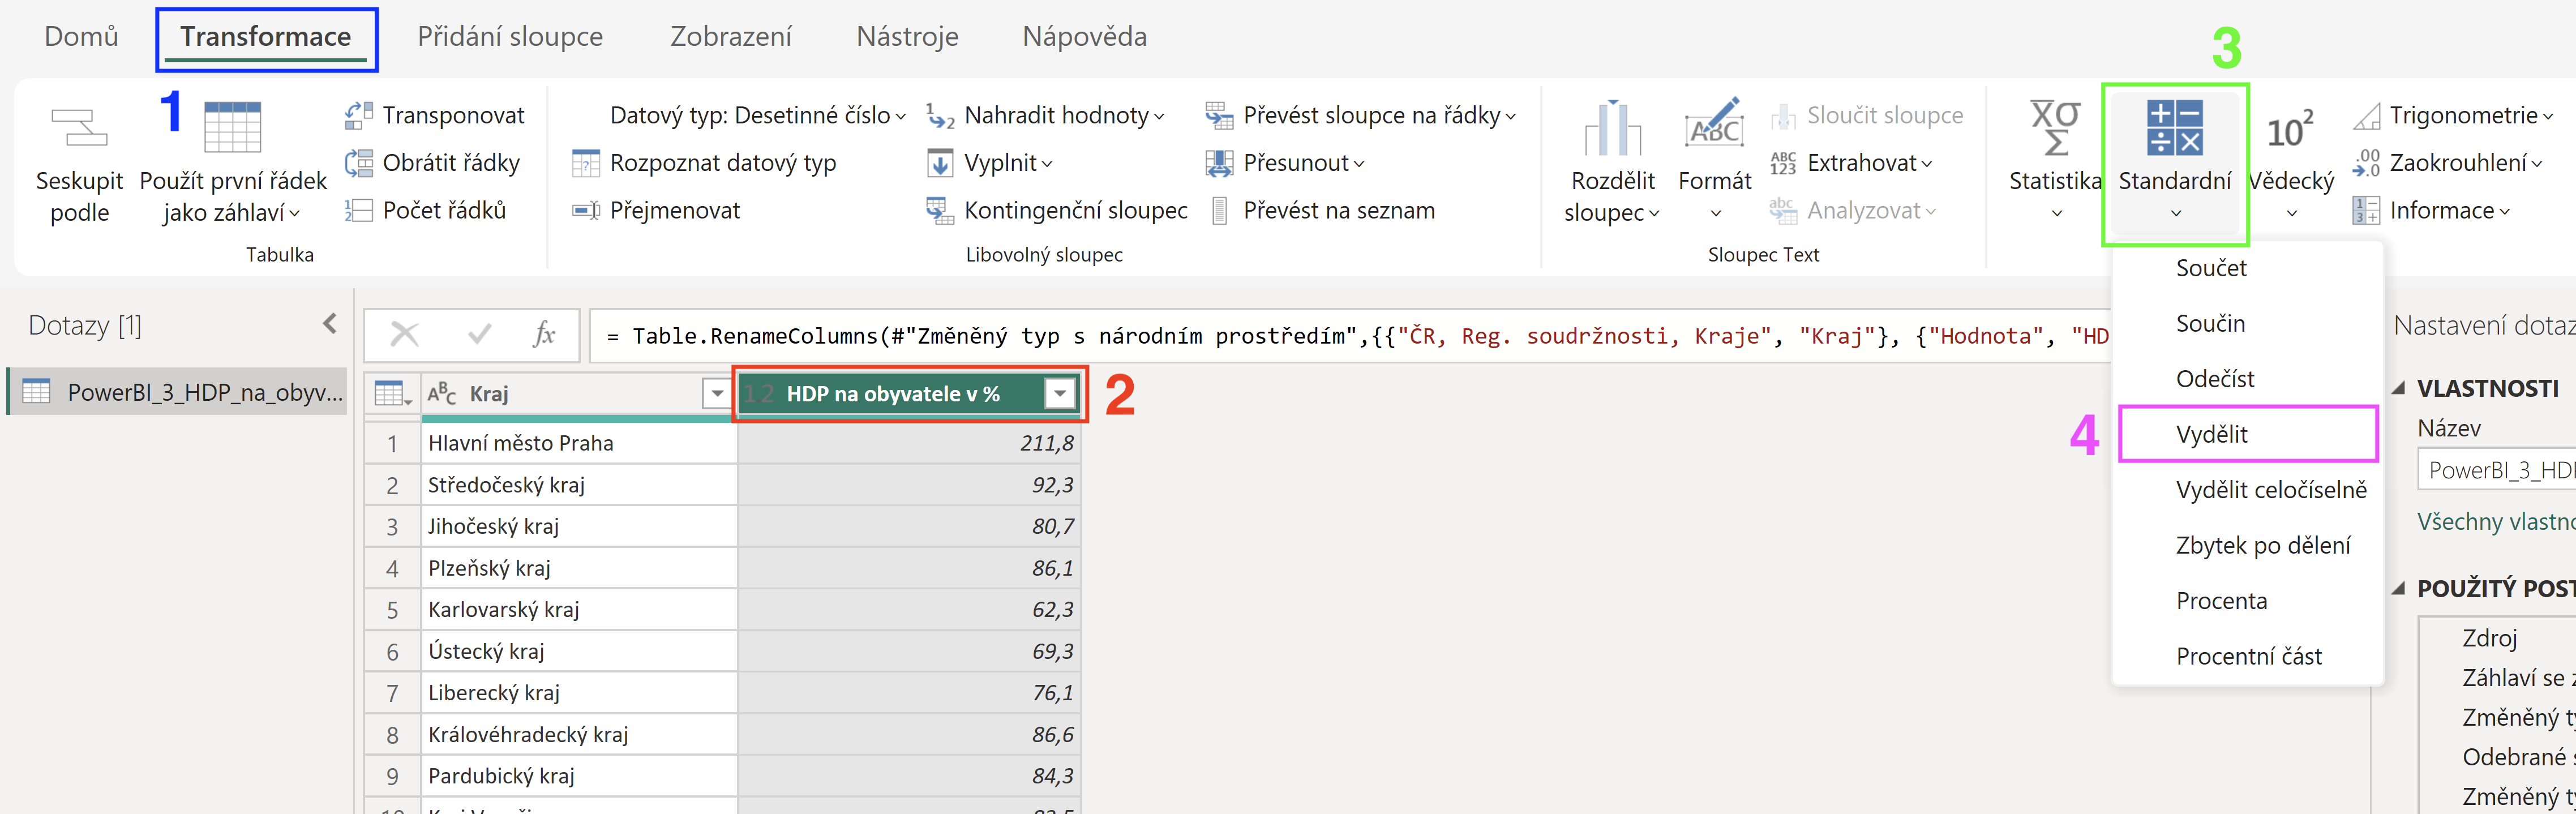Collapse the Dotazy pane with the arrow
Viewport: 2576px width, 814px height.
(330, 324)
